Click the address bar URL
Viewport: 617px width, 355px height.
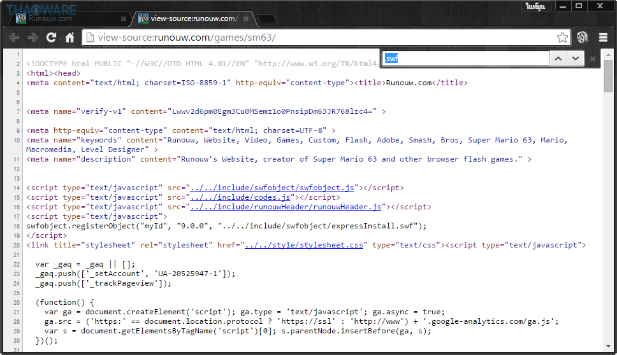coord(187,38)
